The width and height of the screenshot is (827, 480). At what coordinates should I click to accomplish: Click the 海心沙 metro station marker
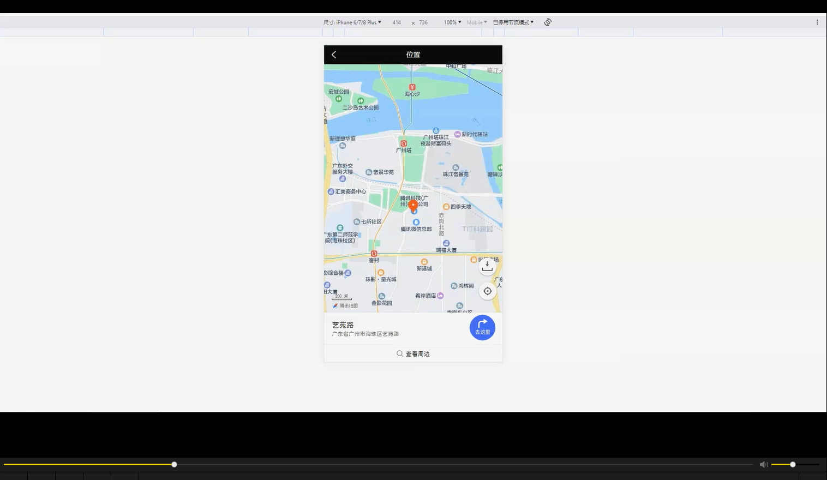pos(412,87)
